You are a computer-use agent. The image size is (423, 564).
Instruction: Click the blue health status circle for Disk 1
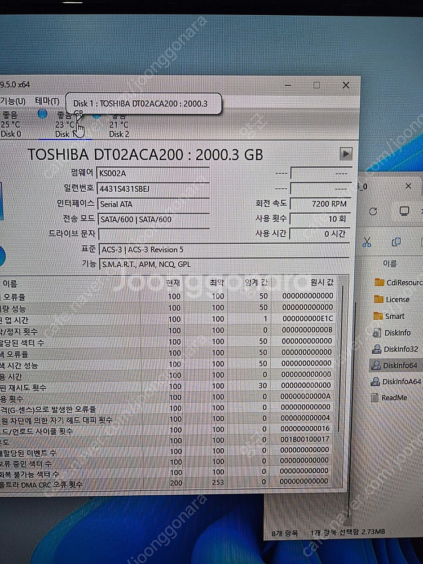[x=42, y=114]
